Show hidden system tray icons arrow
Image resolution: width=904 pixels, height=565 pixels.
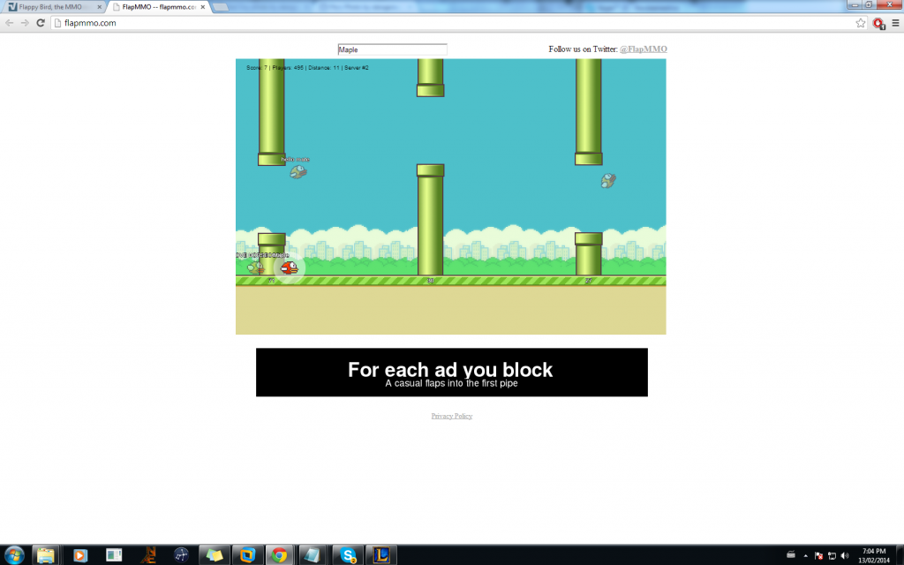tap(805, 555)
